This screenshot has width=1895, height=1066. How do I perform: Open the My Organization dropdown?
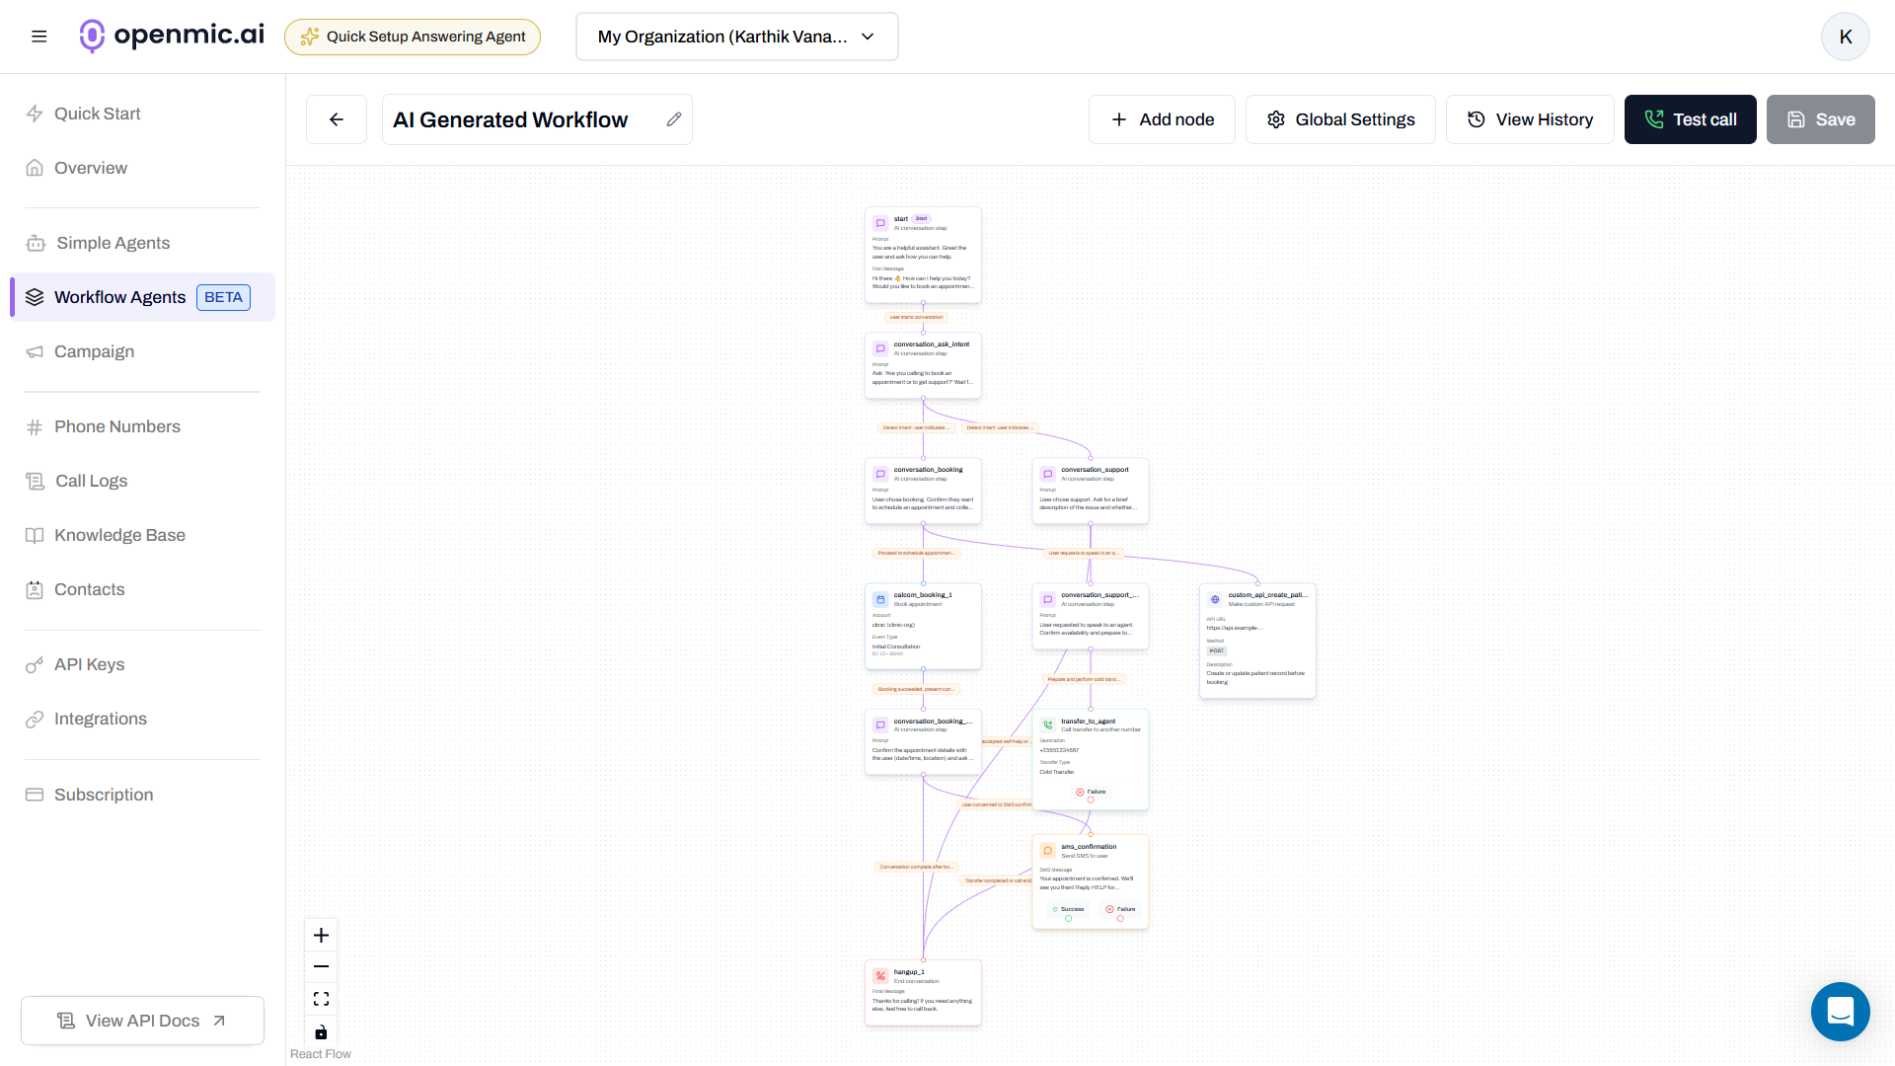pos(735,37)
